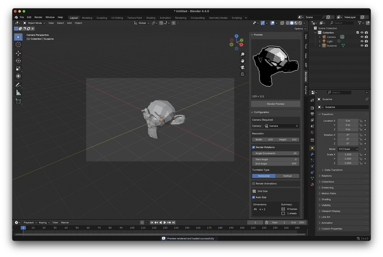Viewport: 383px width, 257px height.
Task: Uncheck the Render Rotations checkbox
Action: 254,147
